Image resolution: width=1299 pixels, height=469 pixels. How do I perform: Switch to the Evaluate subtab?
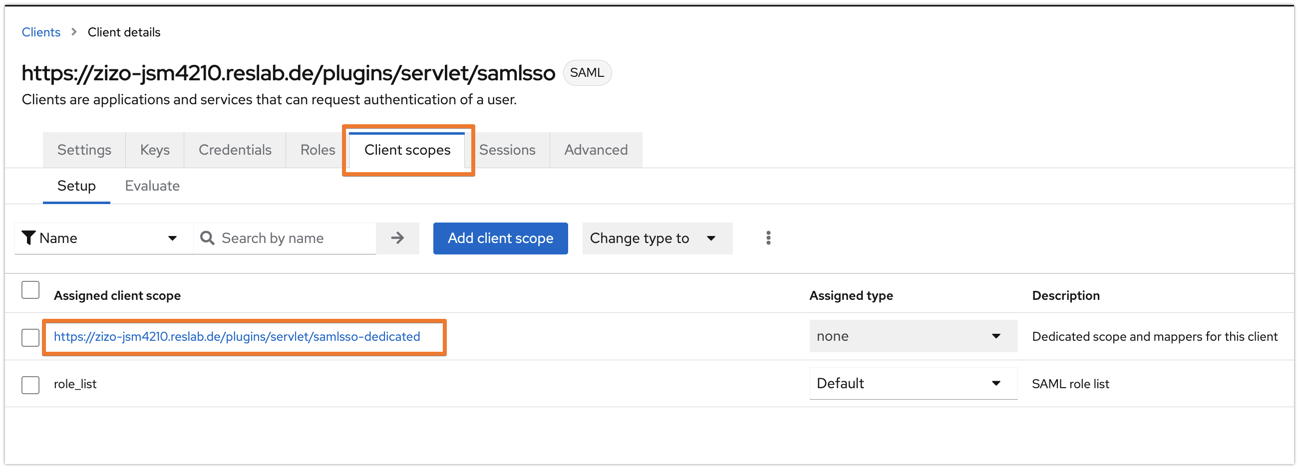tap(152, 186)
